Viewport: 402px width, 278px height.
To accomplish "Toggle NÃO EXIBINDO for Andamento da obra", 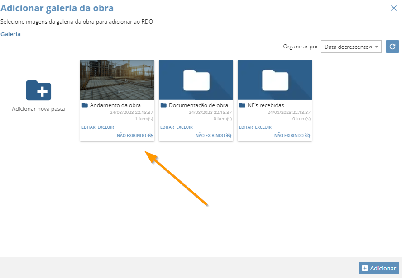I will (134, 136).
